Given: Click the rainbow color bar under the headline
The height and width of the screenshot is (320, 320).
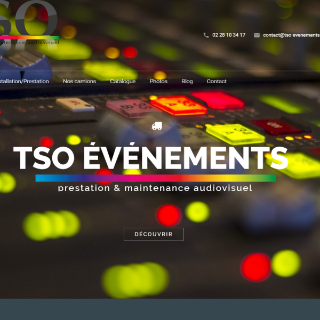Looking at the screenshot, I should click(156, 178).
